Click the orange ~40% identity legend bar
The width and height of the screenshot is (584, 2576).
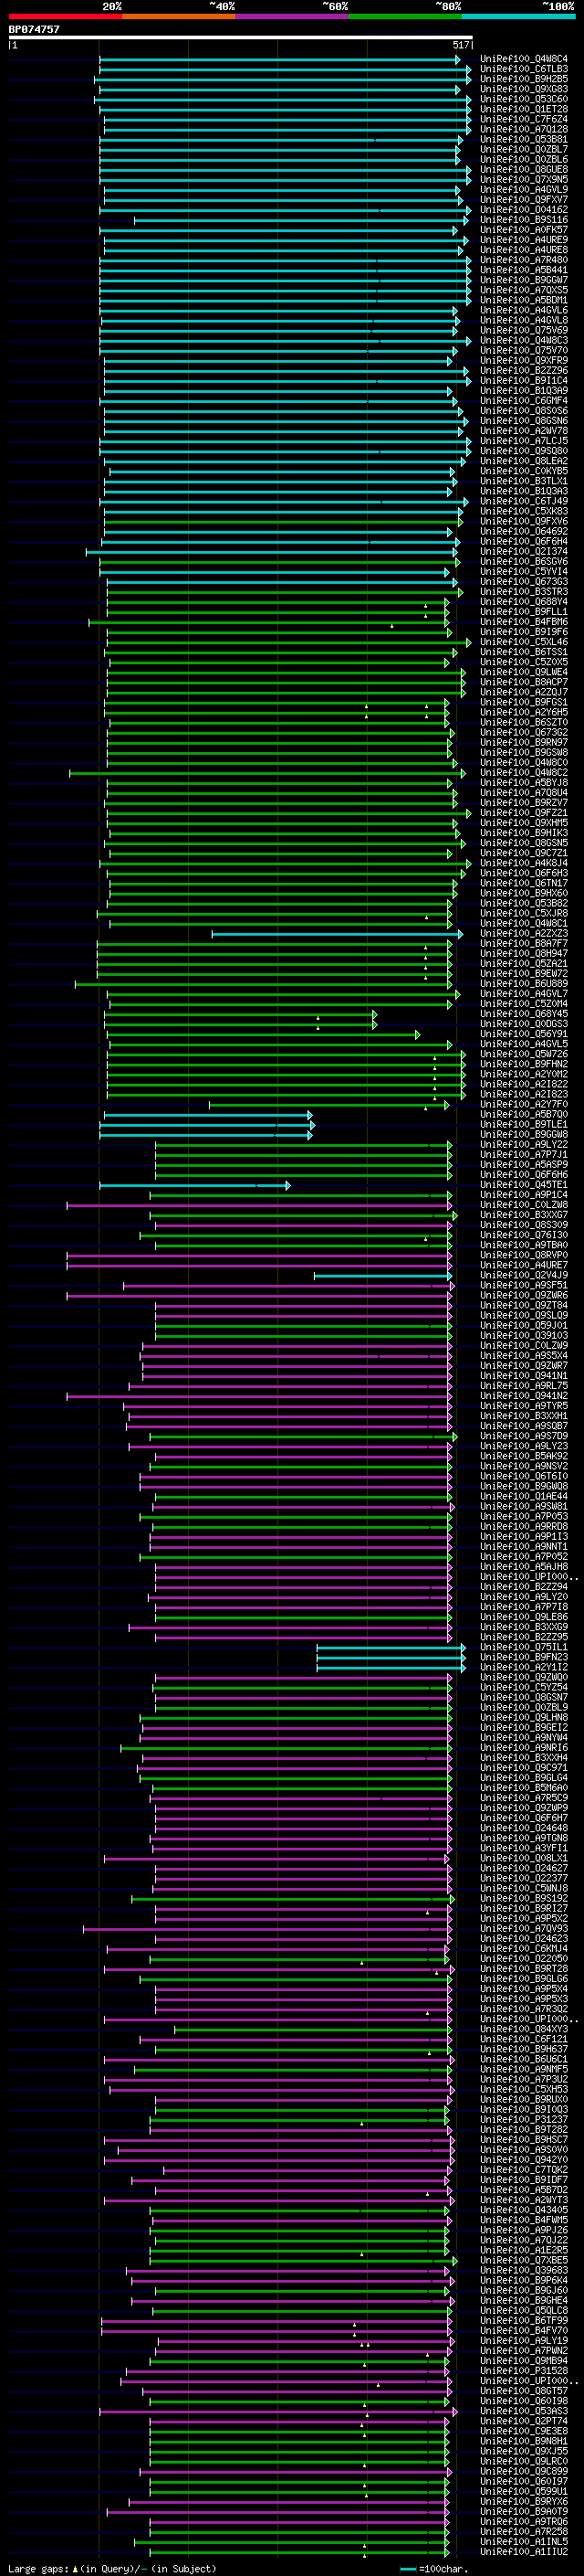tap(179, 16)
